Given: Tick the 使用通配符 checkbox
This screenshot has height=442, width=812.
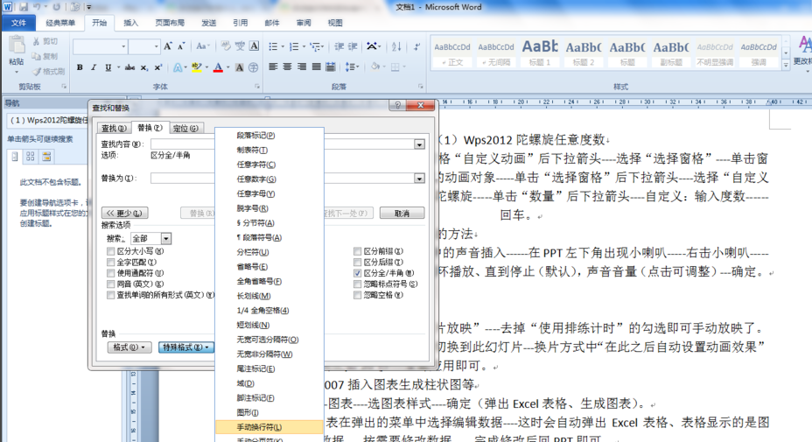Looking at the screenshot, I should (111, 273).
